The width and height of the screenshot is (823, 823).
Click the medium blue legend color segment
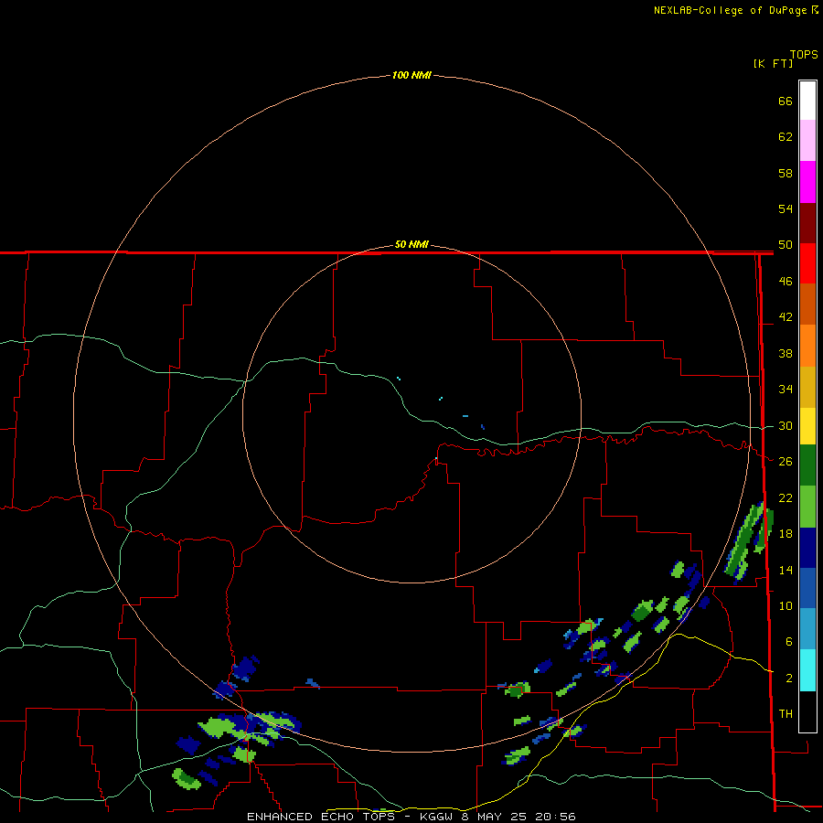(x=807, y=588)
